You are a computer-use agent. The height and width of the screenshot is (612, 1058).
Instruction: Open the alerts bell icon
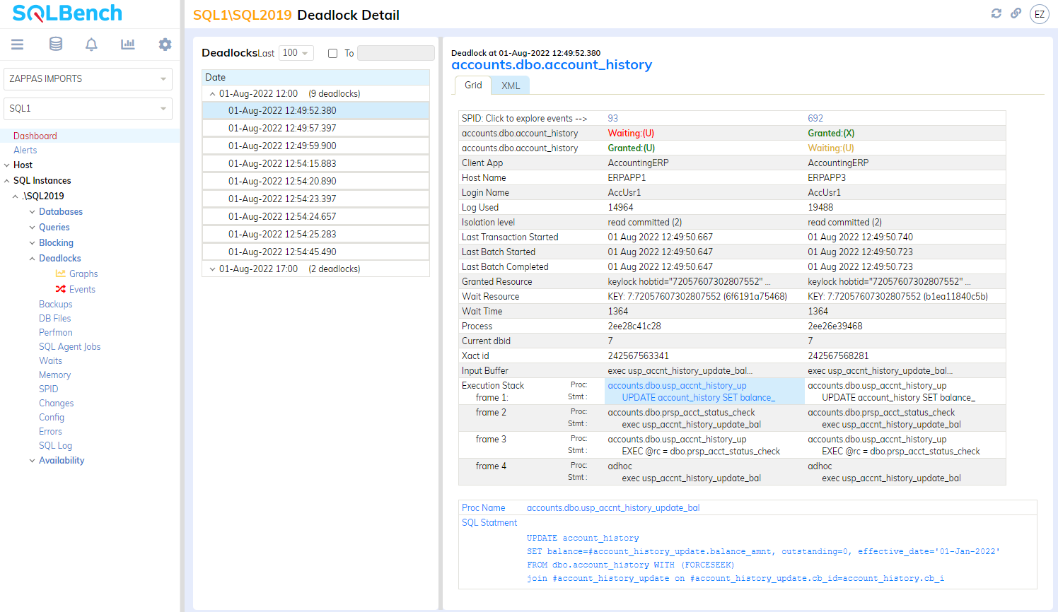(x=91, y=45)
